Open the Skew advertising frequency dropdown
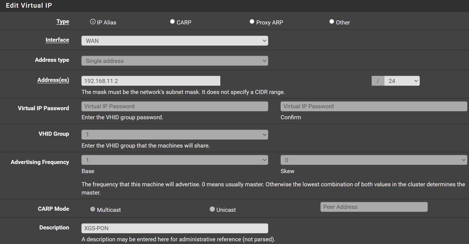The height and width of the screenshot is (244, 469). (x=374, y=160)
